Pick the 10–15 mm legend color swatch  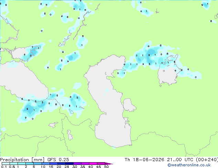click(46, 164)
